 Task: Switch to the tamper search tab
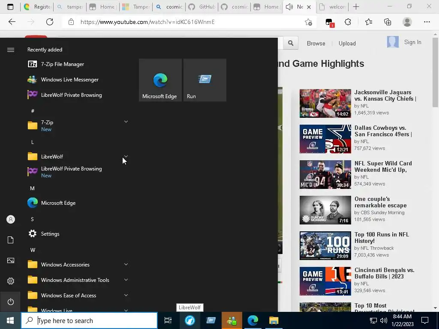[70, 7]
